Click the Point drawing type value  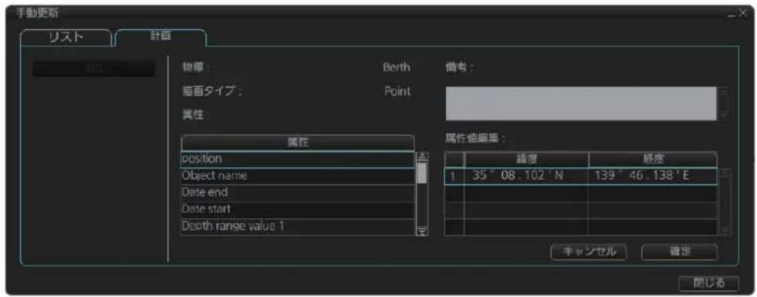(x=397, y=92)
